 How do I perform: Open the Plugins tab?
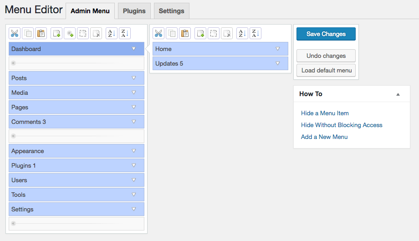pyautogui.click(x=134, y=11)
